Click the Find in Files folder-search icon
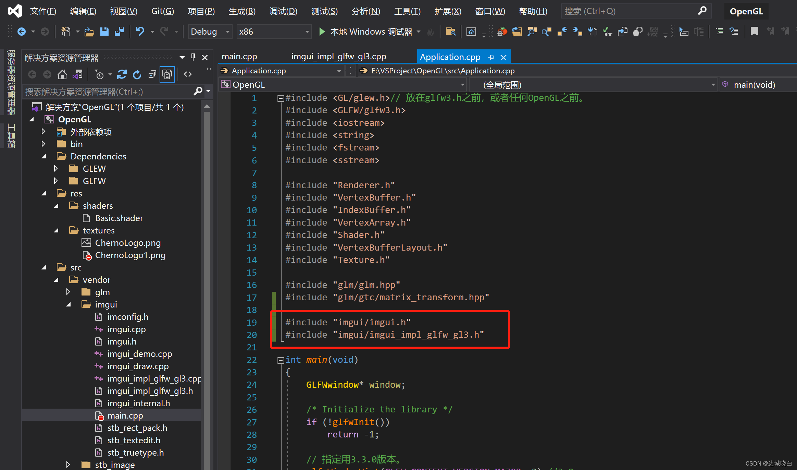The image size is (797, 470). click(450, 32)
